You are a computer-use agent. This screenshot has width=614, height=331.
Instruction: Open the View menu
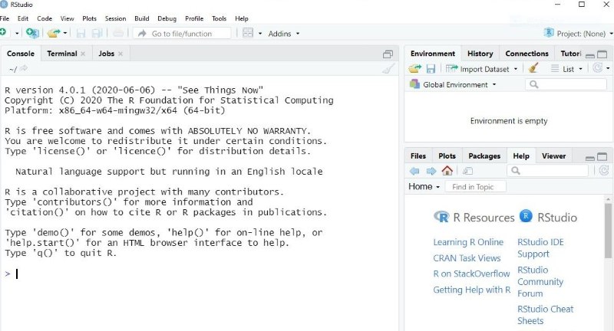(67, 18)
